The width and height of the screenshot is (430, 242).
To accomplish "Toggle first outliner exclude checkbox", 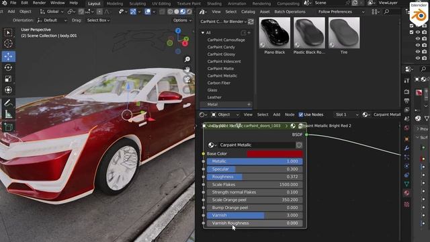I will tap(411, 26).
